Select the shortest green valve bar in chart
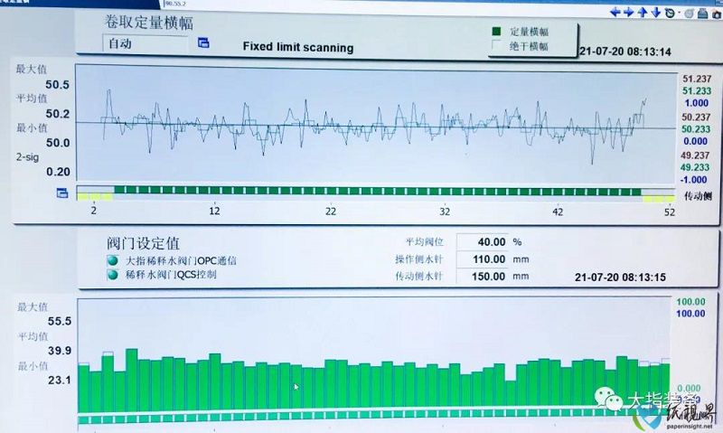This screenshot has width=723, height=433. 510,394
